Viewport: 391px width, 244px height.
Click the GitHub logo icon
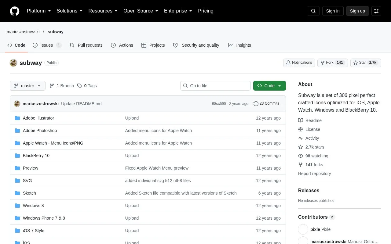(x=15, y=11)
